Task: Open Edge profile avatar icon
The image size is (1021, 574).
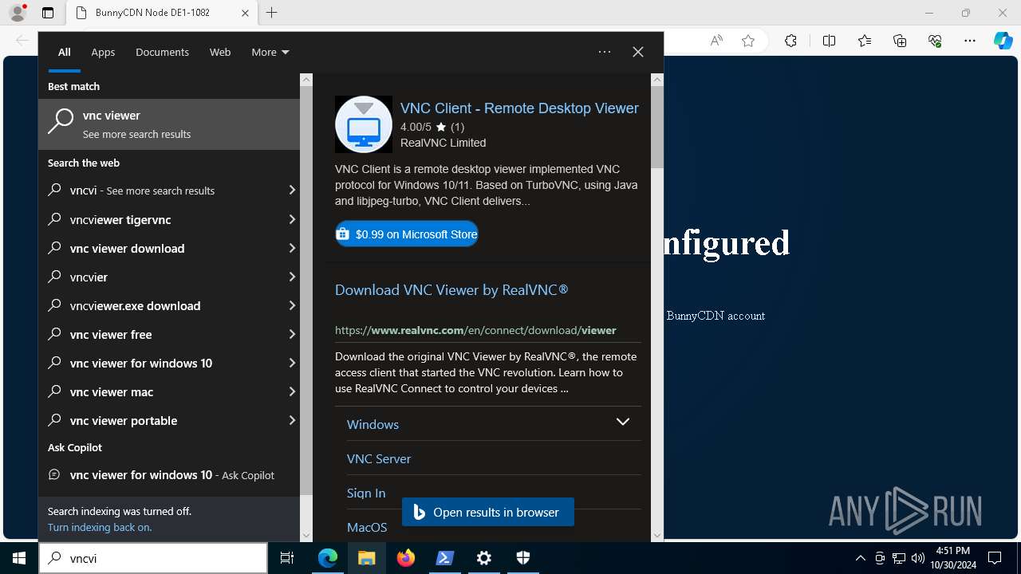Action: click(18, 13)
